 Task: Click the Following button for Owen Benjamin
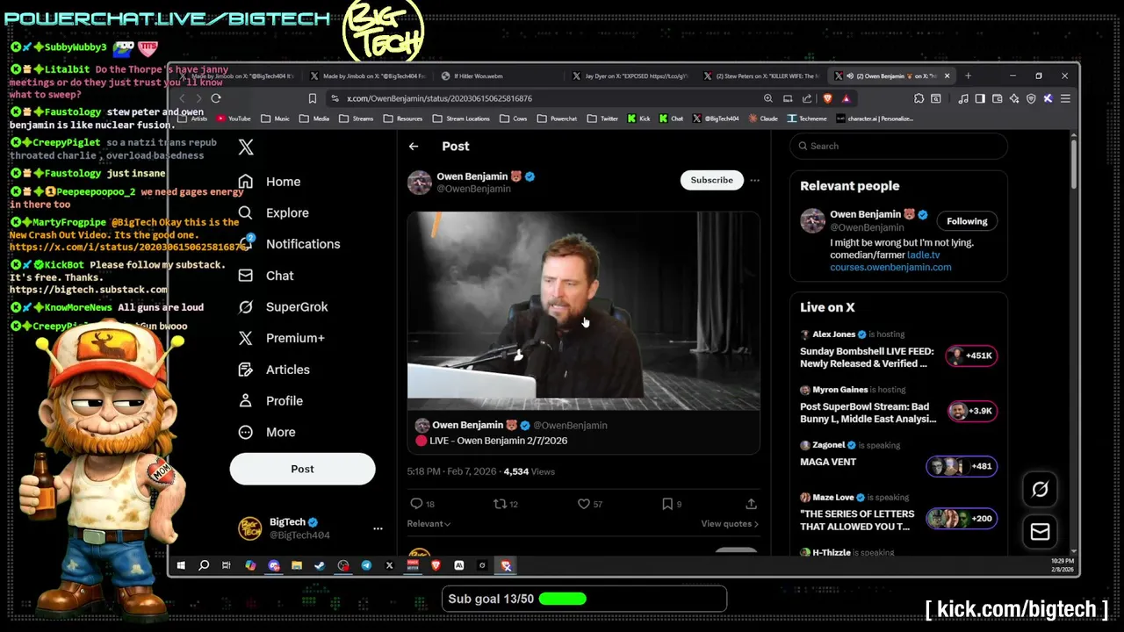point(967,221)
